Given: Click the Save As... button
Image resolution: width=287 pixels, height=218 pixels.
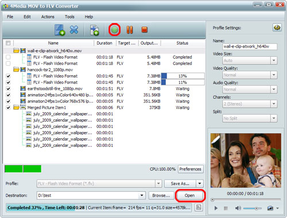Looking at the screenshot, I should click(180, 184).
